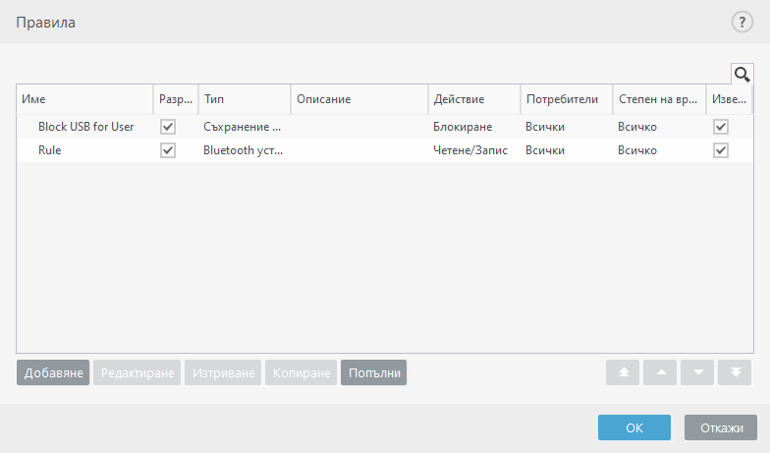
Task: Toggle enabled checkbox for Rule row
Action: coord(168,150)
